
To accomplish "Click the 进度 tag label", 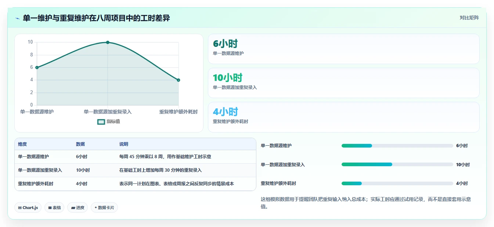I will 80,208.
